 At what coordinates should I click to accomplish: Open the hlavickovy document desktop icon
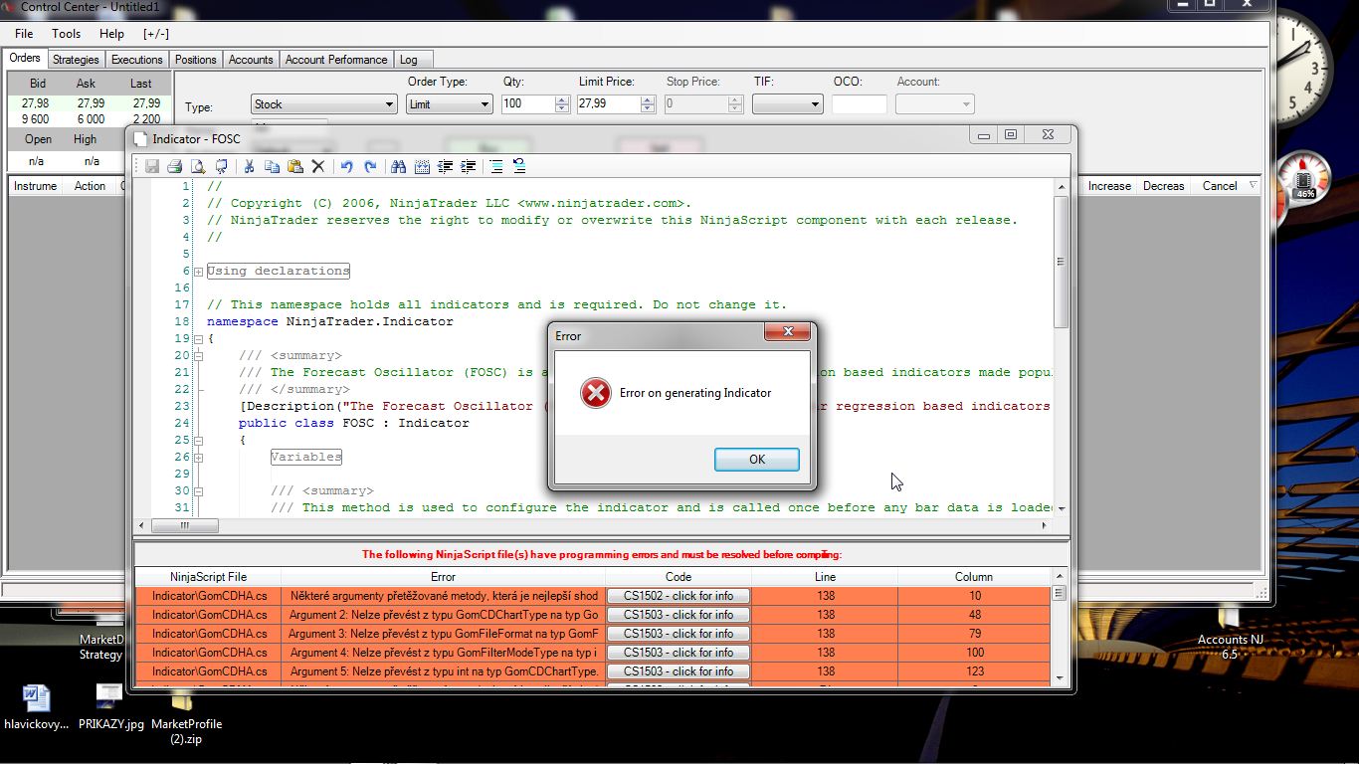click(x=37, y=707)
